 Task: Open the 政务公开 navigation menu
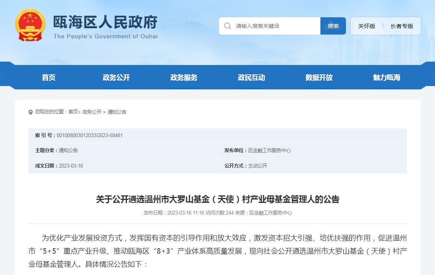pos(116,77)
